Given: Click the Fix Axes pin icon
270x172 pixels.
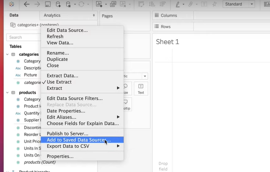Looking at the screenshot, I should (x=214, y=4).
